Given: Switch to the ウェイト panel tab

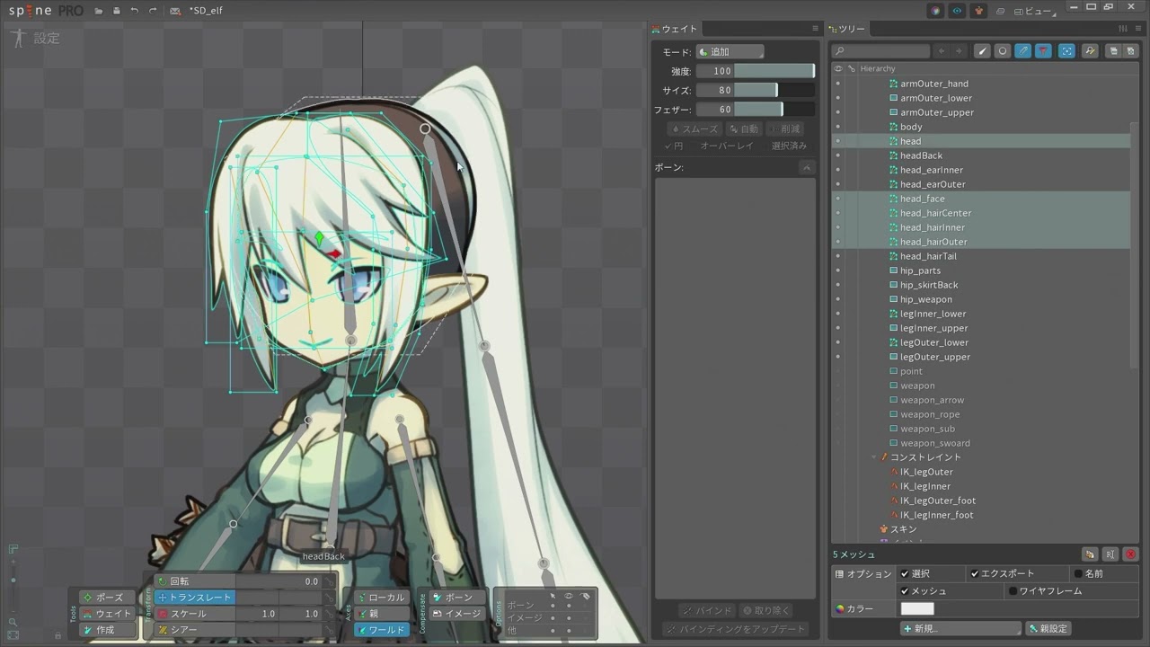Looking at the screenshot, I should 674,29.
